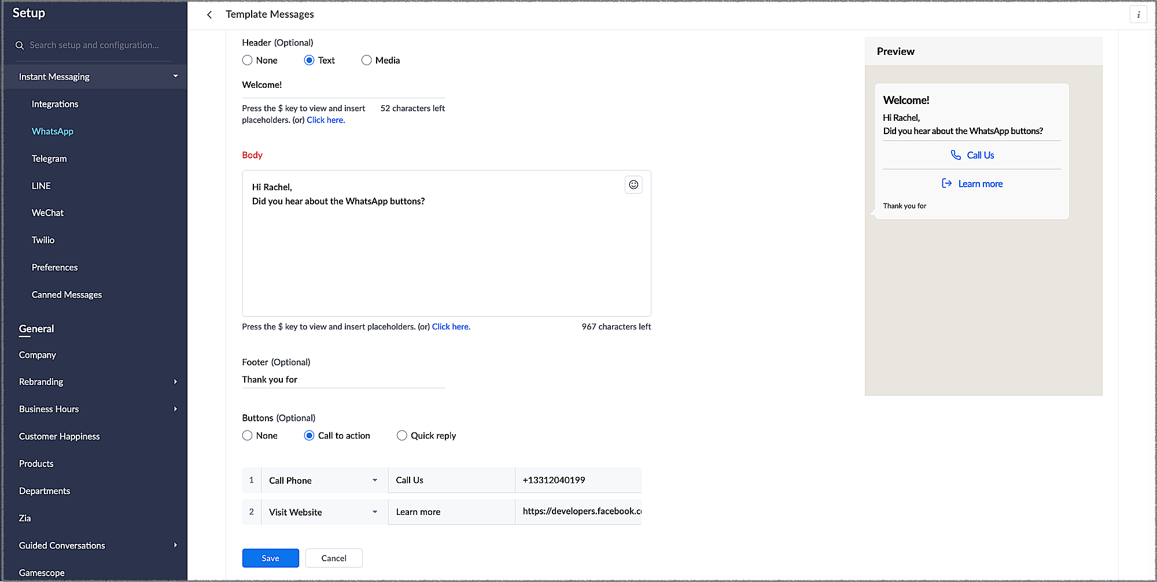Click the header text field containing Welcome!
The height and width of the screenshot is (582, 1157).
344,85
